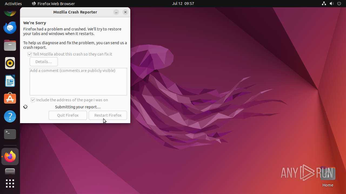Click the Quit Firefox button

68,115
